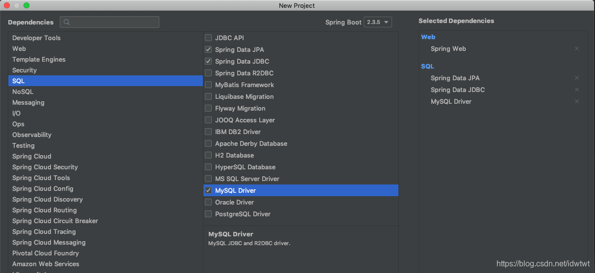The height and width of the screenshot is (273, 595).
Task: Check PostgreSQL Driver checkbox
Action: coord(208,214)
